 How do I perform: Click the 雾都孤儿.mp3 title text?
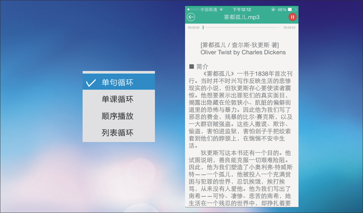coord(241,17)
